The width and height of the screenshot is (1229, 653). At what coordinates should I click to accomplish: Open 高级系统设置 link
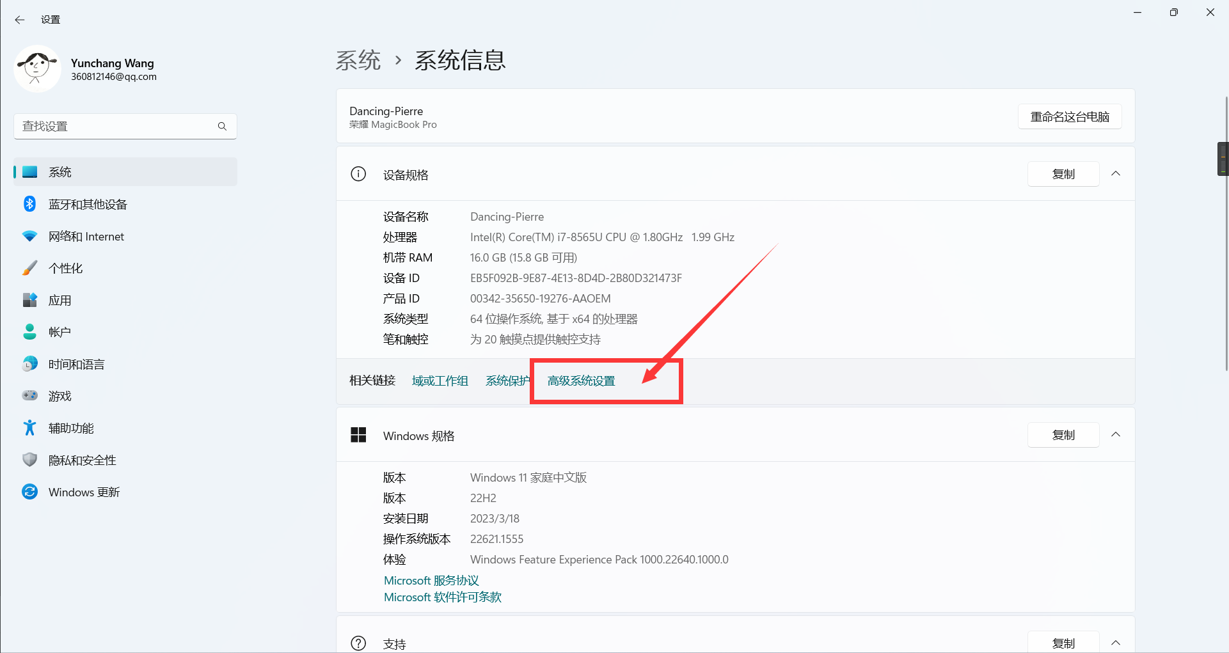click(x=581, y=381)
